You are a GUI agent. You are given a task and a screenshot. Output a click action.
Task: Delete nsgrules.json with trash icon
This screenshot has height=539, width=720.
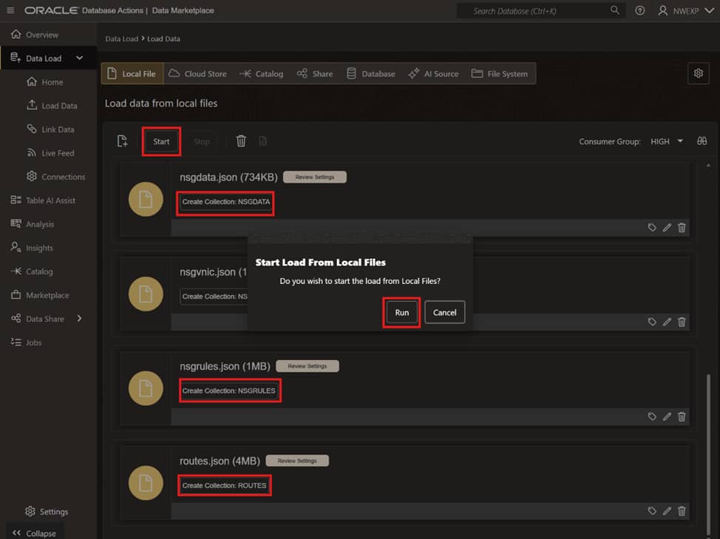tap(682, 416)
